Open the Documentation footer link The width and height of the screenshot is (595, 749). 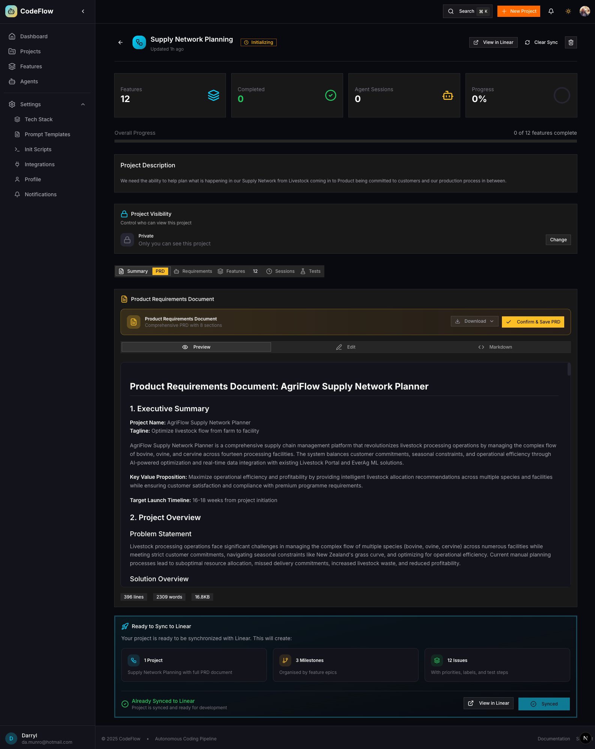pyautogui.click(x=554, y=739)
